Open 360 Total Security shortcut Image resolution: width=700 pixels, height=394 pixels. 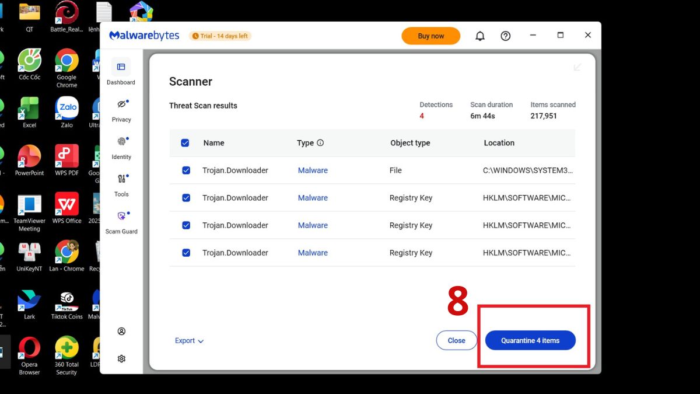pos(66,355)
